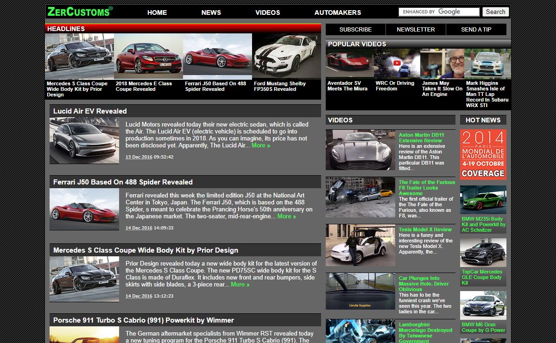
Task: Click the Search button
Action: [496, 12]
